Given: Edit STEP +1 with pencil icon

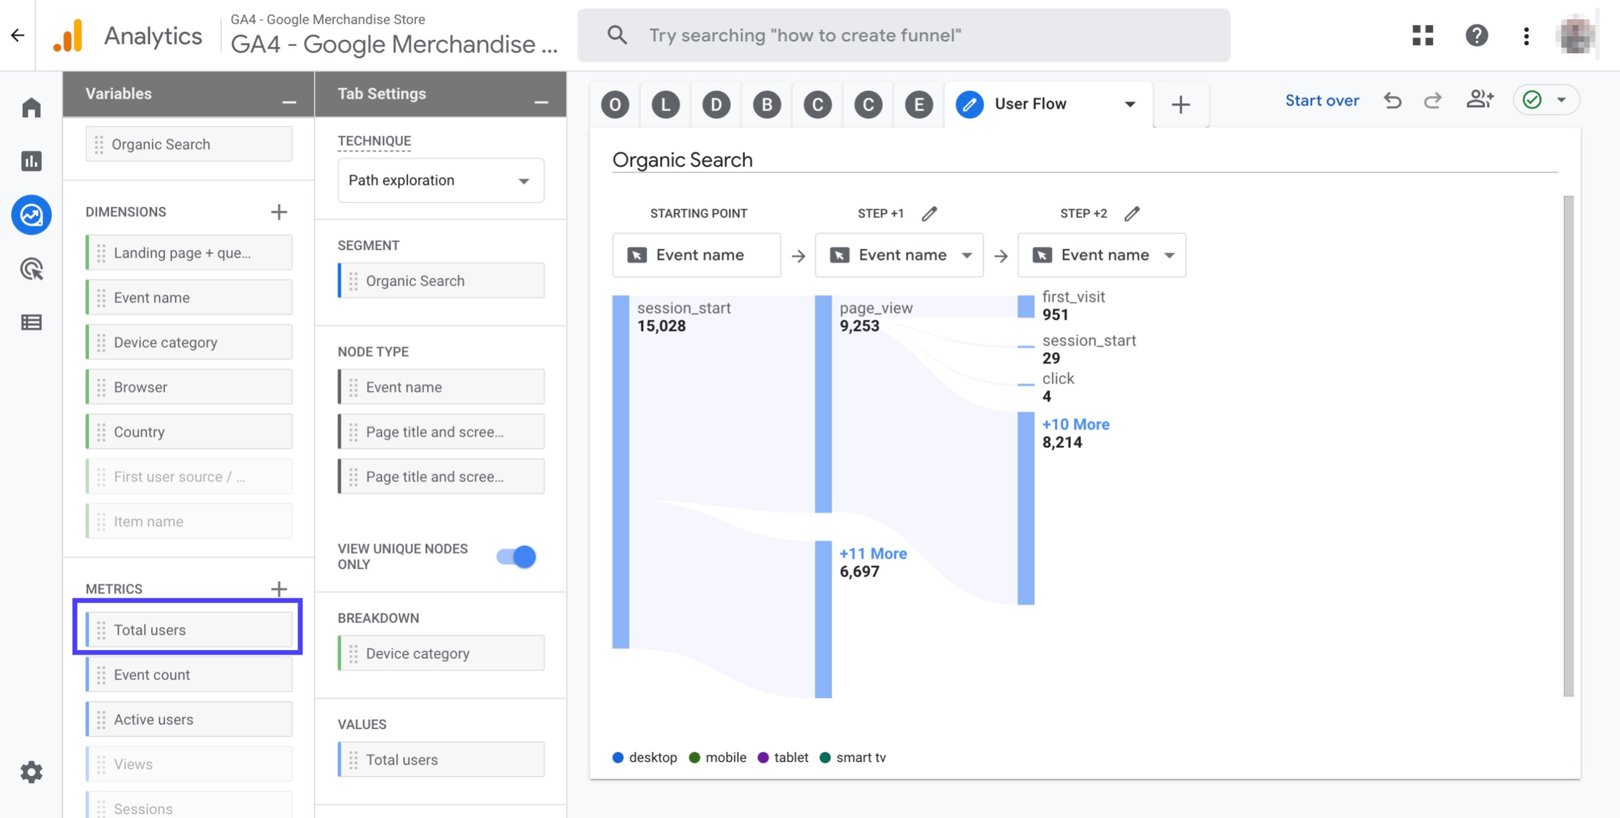Looking at the screenshot, I should pyautogui.click(x=929, y=213).
